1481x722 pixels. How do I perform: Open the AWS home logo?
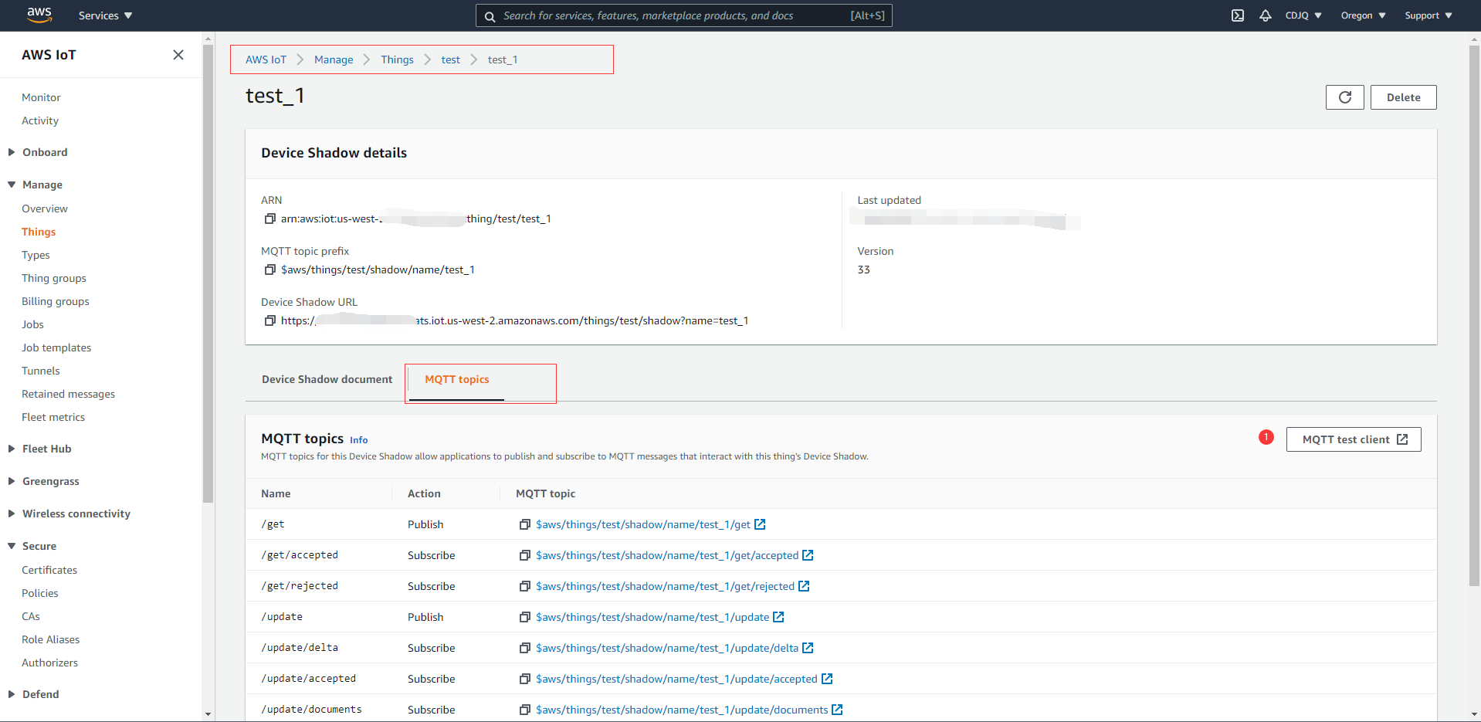tap(39, 15)
